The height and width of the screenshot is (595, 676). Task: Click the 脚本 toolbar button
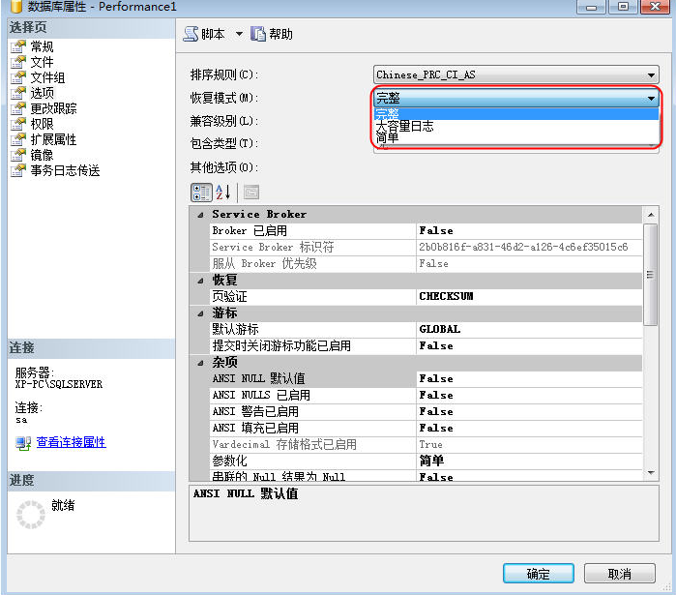click(204, 34)
